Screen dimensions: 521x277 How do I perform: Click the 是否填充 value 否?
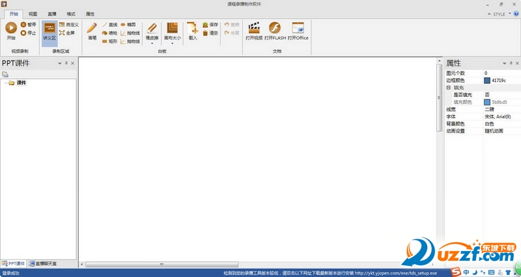[x=487, y=95]
